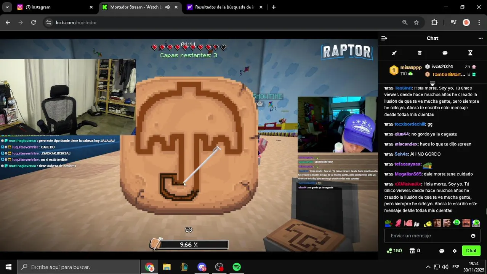
Task: Open the volume control in system tray
Action: tap(445, 267)
